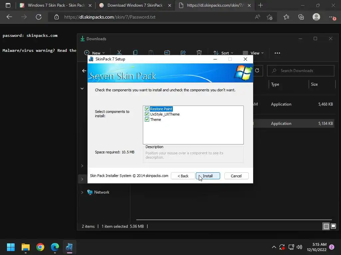The width and height of the screenshot is (341, 255).
Task: Expand the Network tree item
Action: 82,192
